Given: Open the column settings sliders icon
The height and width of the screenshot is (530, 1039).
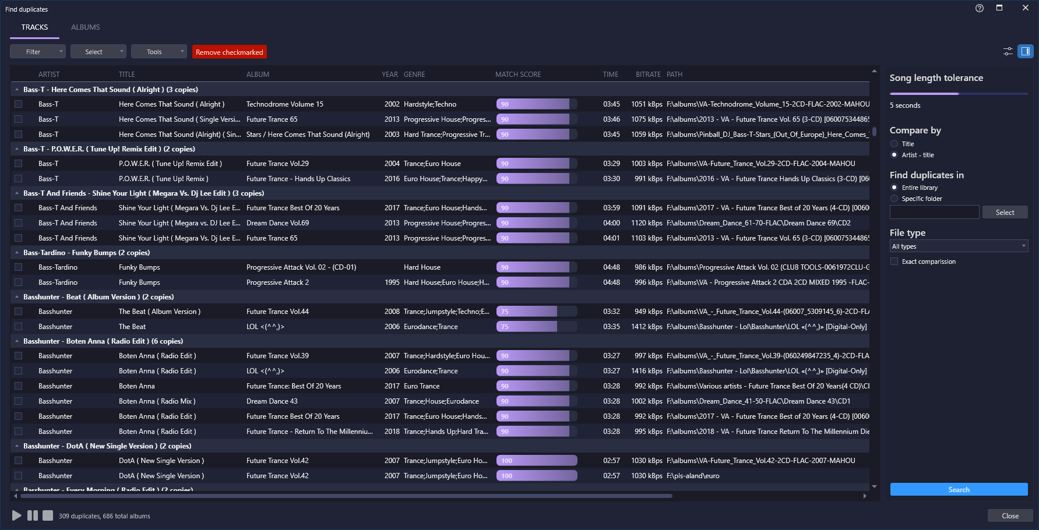Looking at the screenshot, I should (x=1008, y=51).
